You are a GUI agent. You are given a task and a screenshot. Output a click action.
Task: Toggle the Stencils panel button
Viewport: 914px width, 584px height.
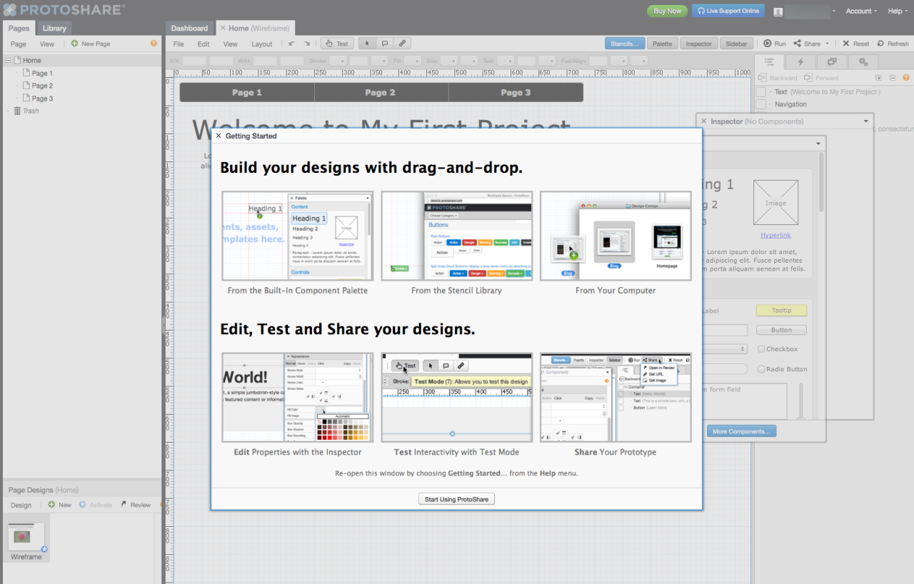tap(625, 44)
